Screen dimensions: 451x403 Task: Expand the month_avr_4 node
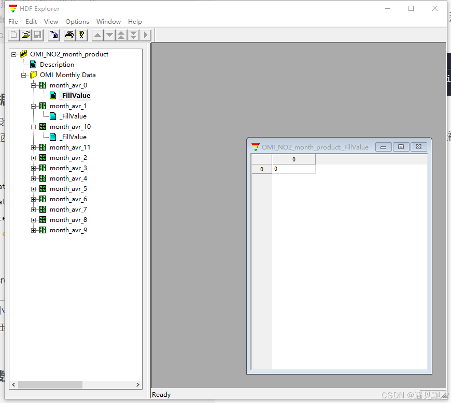(33, 178)
